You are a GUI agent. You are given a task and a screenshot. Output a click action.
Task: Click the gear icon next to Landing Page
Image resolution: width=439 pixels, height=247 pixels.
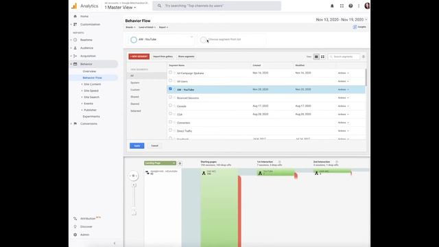pos(180,163)
